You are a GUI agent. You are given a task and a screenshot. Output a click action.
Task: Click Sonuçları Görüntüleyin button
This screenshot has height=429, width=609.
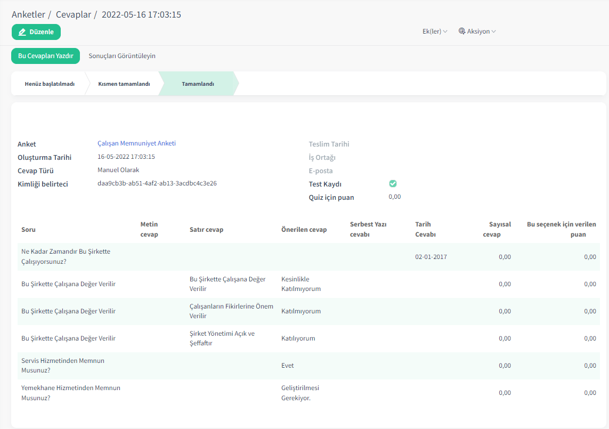[122, 56]
